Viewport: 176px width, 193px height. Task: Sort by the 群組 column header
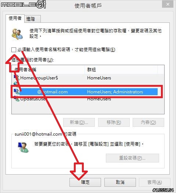click(x=121, y=70)
